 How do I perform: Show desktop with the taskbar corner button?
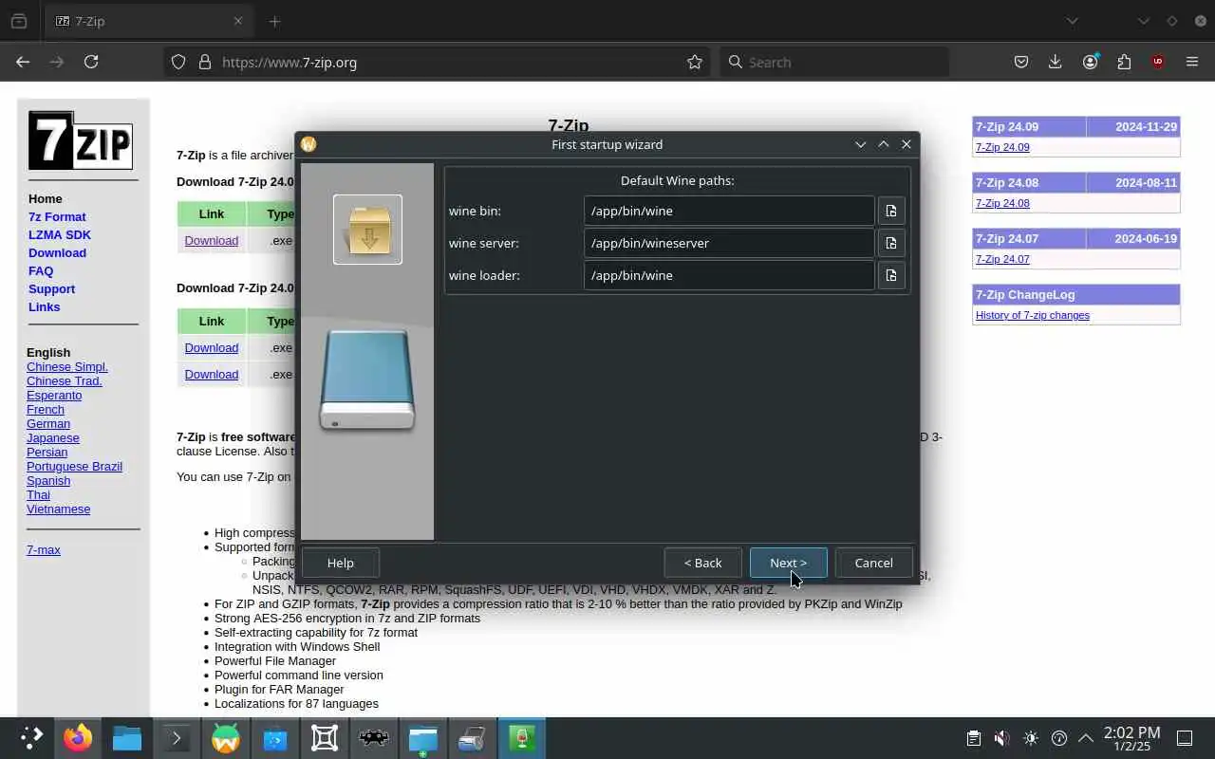coord(1185,738)
